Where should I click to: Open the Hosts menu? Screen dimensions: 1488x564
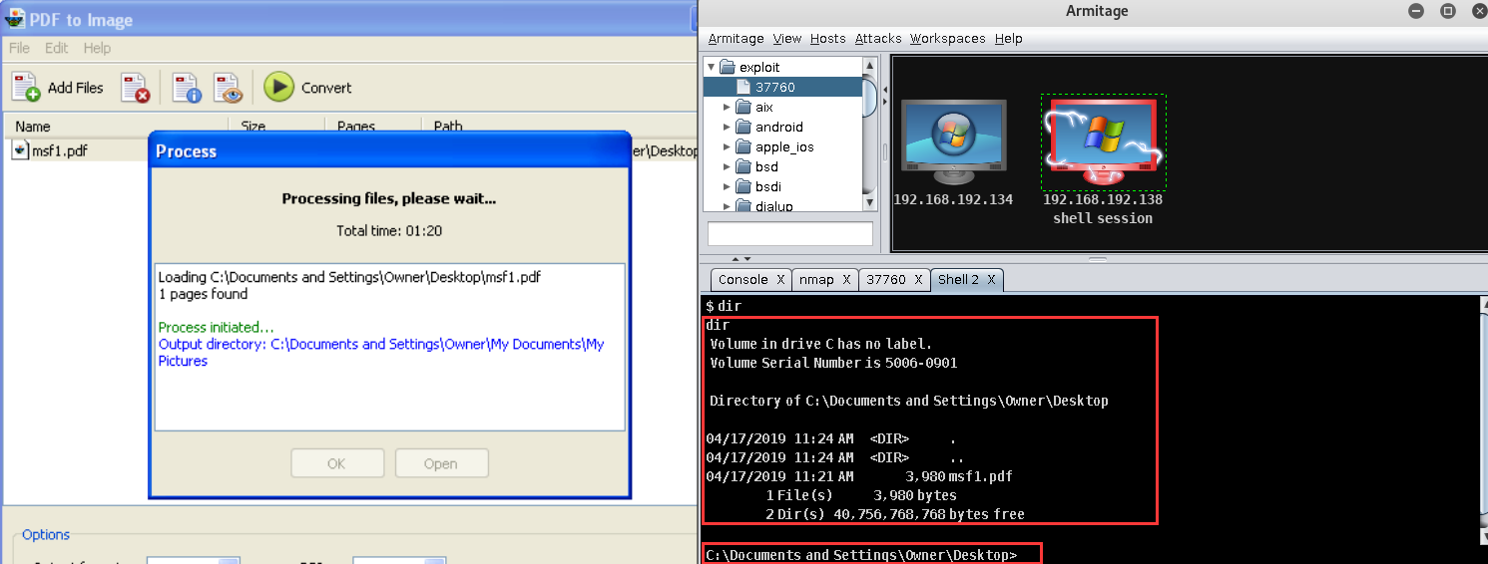point(828,39)
